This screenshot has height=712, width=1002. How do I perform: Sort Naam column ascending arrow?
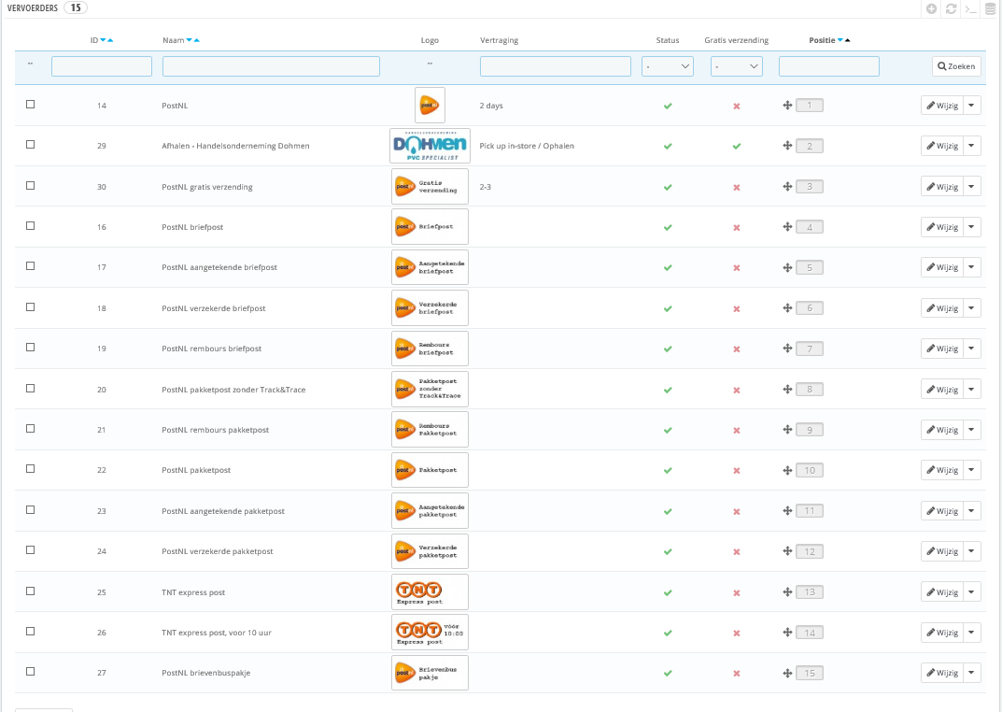(196, 40)
